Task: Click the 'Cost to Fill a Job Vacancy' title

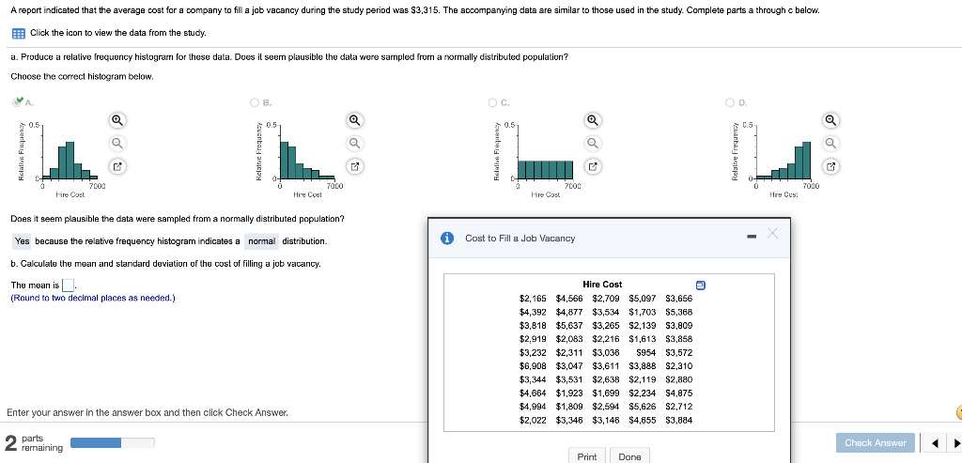Action: point(520,238)
